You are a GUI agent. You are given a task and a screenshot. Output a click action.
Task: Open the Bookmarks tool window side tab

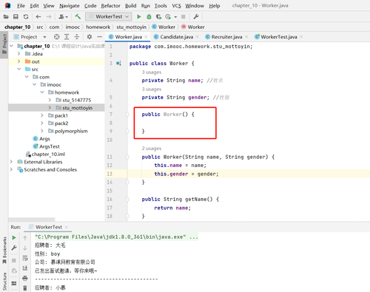(x=4, y=250)
